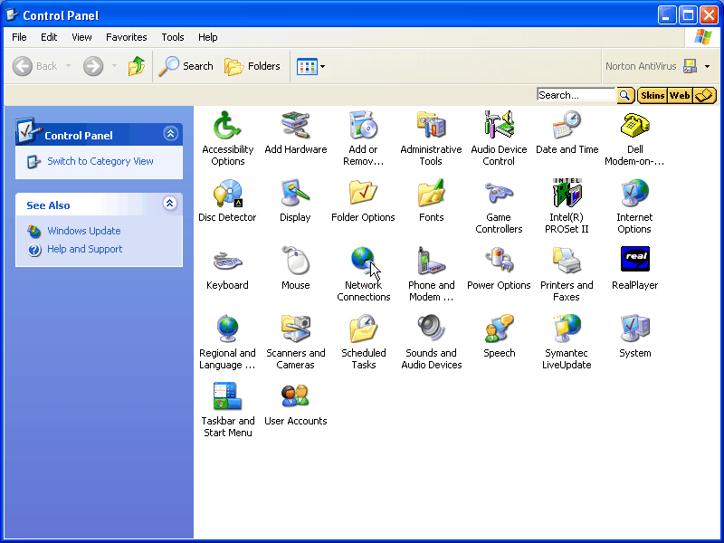This screenshot has height=543, width=724.
Task: Open the Edit menu
Action: click(49, 37)
